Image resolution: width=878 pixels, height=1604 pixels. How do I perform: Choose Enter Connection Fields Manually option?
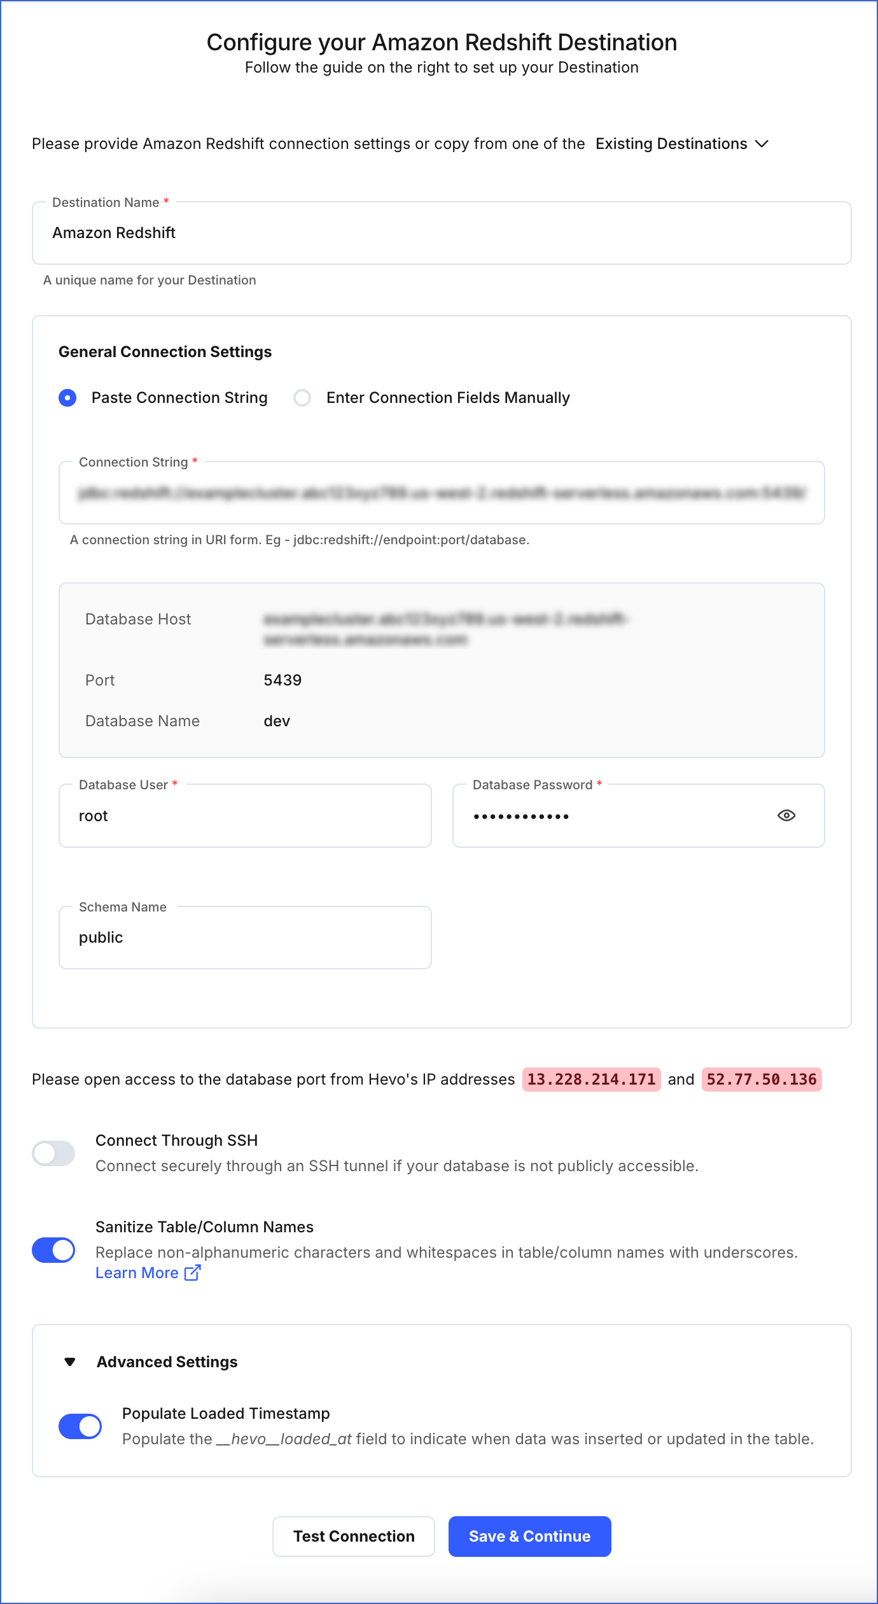[302, 398]
